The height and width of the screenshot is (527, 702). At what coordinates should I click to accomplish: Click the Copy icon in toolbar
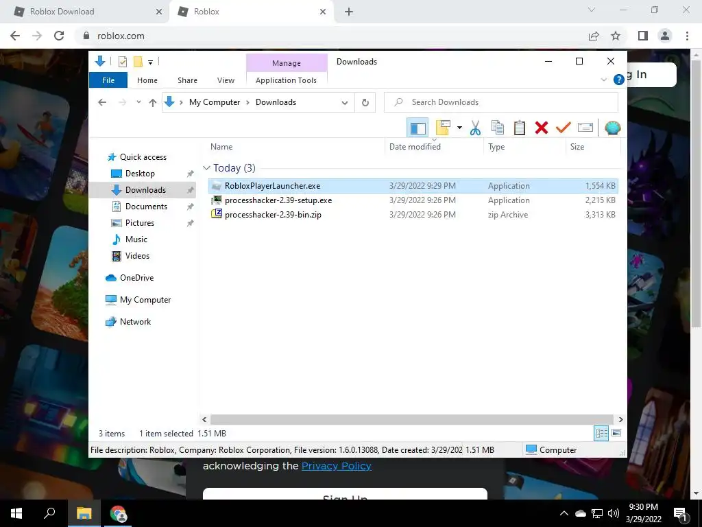tap(498, 128)
